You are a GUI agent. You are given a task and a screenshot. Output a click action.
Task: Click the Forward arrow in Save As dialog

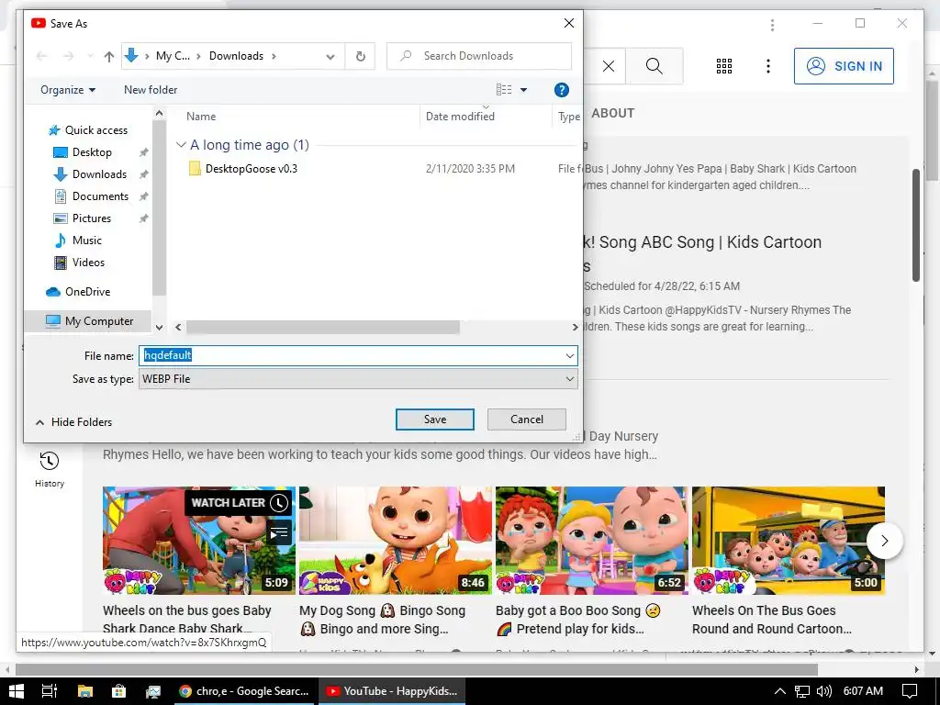(69, 56)
